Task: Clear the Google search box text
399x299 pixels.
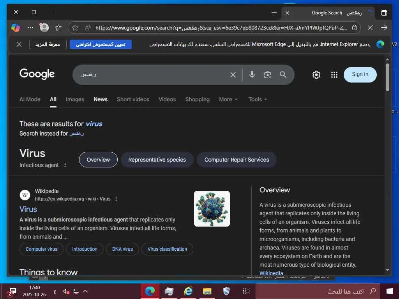Action: coord(233,75)
